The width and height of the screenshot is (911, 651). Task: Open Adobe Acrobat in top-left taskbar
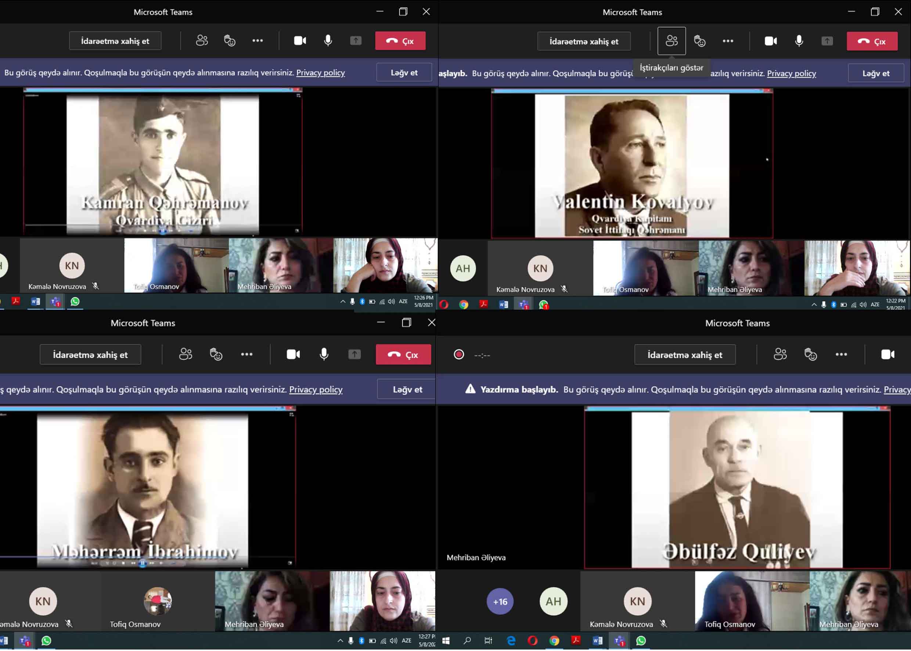tap(16, 301)
